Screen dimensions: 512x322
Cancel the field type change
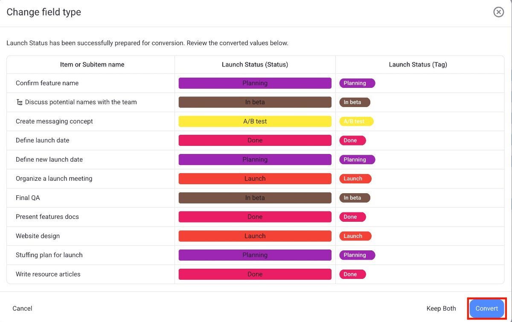click(22, 308)
